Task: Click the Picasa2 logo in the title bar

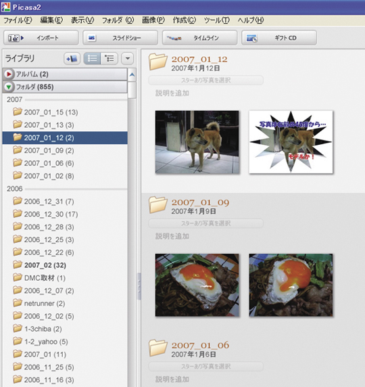Action: tap(5, 7)
